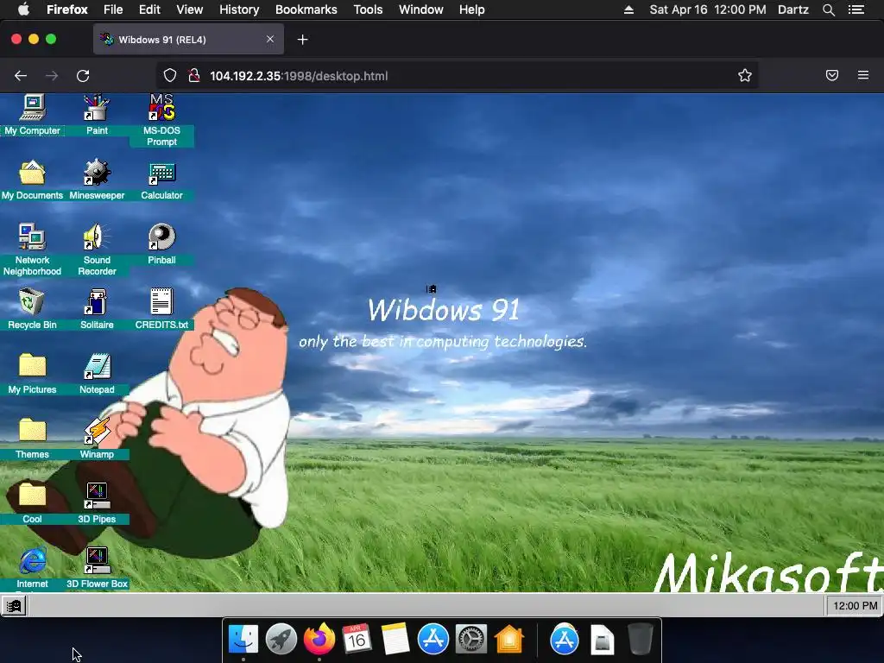Image resolution: width=884 pixels, height=663 pixels.
Task: Open the My Computer desktop icon
Action: click(x=32, y=115)
